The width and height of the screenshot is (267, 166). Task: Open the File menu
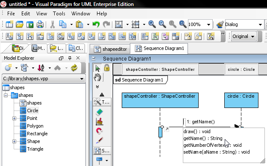(11, 14)
